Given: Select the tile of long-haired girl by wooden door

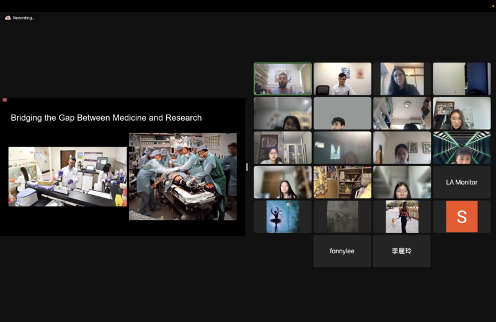Looking at the screenshot, I should click(x=283, y=182).
